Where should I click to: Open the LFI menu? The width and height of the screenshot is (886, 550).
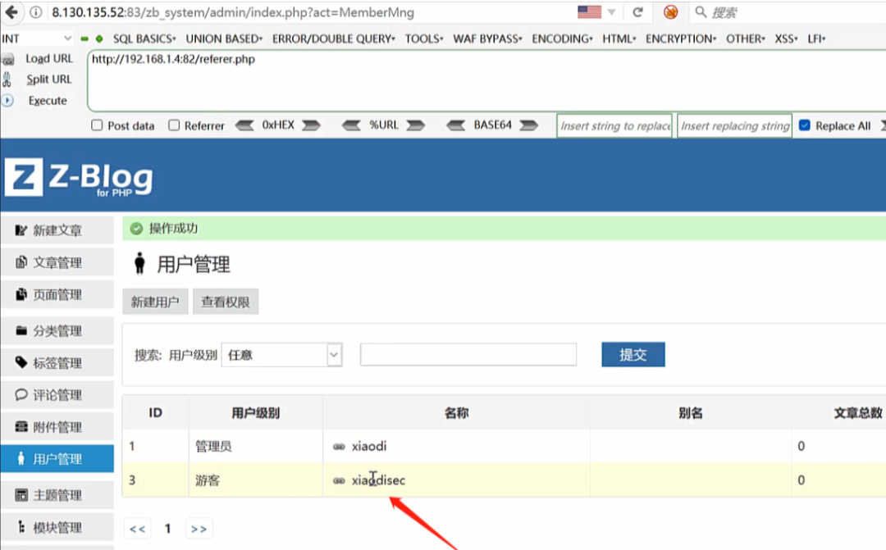click(816, 39)
